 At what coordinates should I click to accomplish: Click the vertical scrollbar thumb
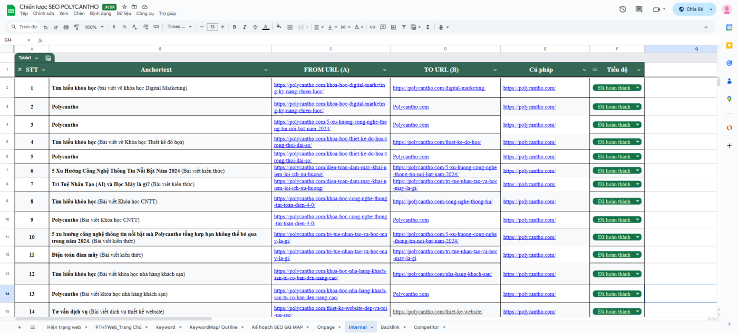click(x=718, y=82)
